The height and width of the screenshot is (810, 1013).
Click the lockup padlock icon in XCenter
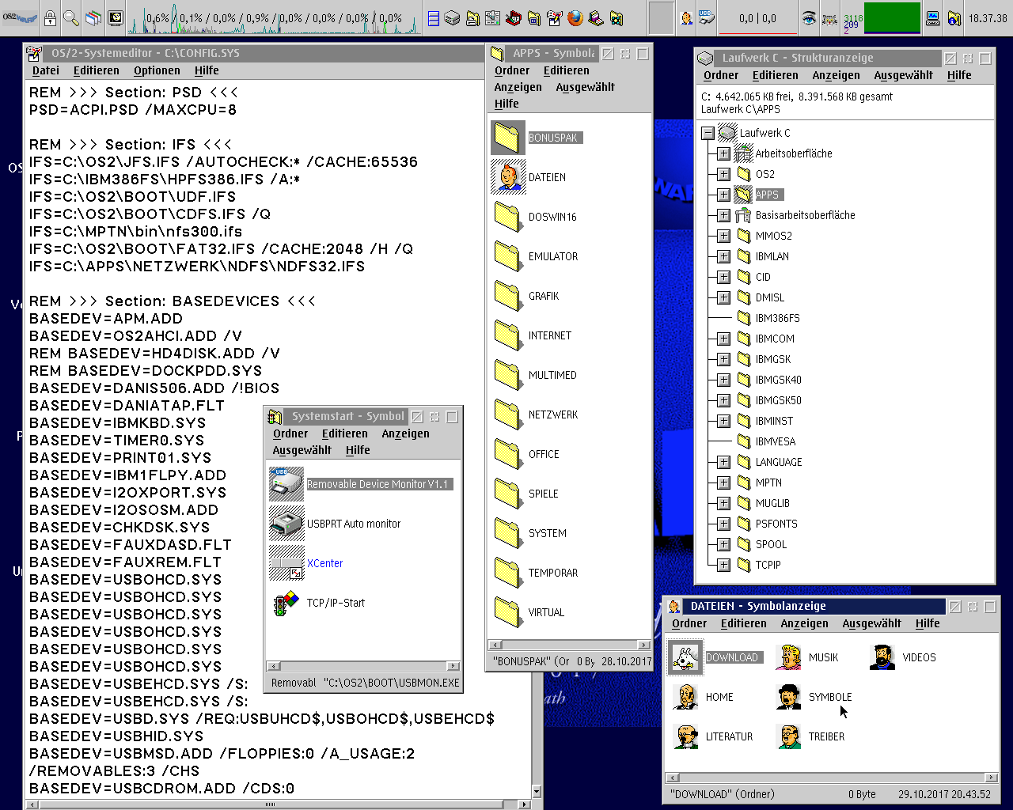tap(50, 17)
